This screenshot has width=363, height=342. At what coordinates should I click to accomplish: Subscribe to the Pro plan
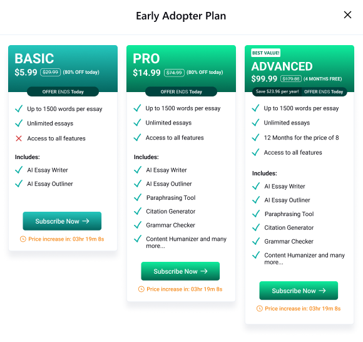click(180, 271)
